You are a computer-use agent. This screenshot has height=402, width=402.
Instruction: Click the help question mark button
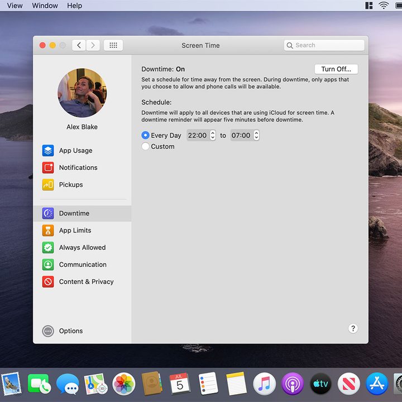[x=353, y=328]
